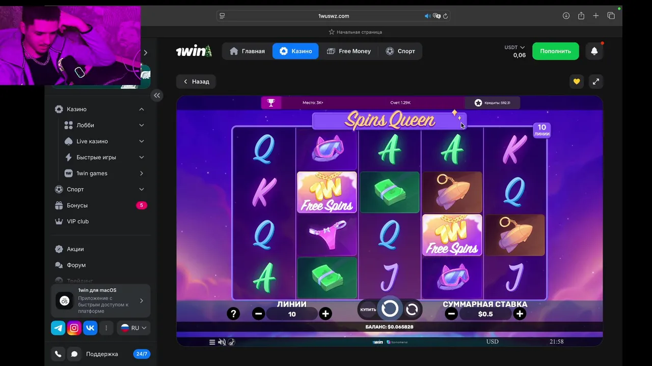This screenshot has width=652, height=366.
Task: Click the Кредиты star icon
Action: (478, 103)
